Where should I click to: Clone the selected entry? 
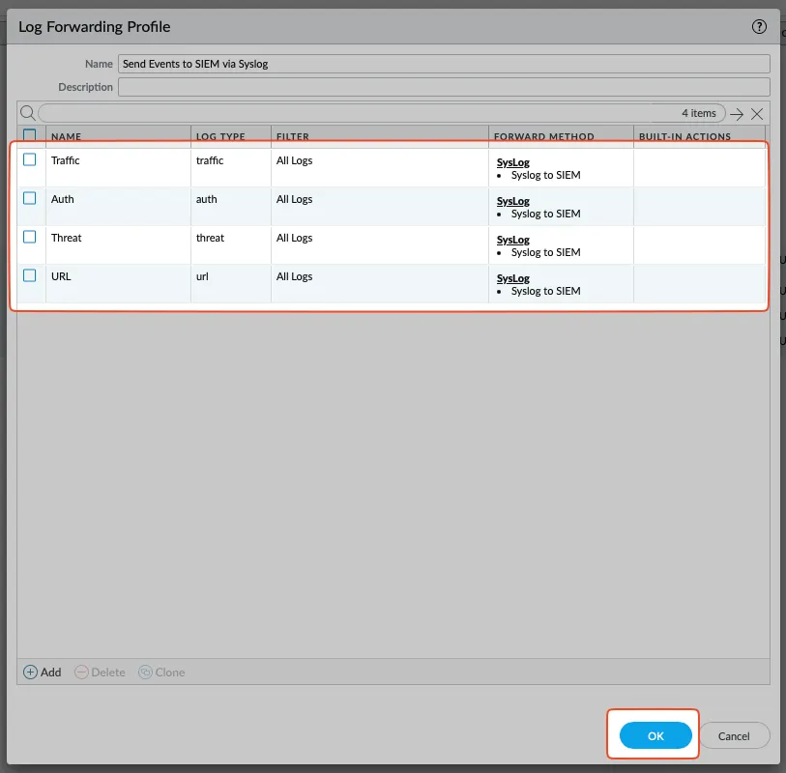161,673
